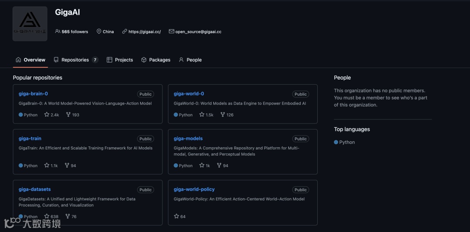Click the star icon on giga-world-0
This screenshot has height=232, width=470.
click(x=202, y=114)
